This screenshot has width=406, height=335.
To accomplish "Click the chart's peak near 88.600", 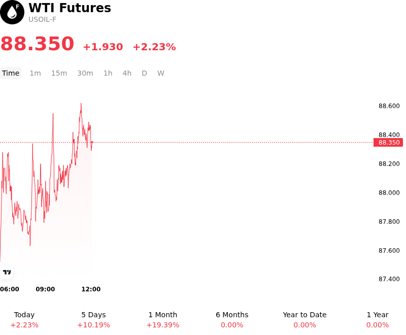I will click(81, 104).
